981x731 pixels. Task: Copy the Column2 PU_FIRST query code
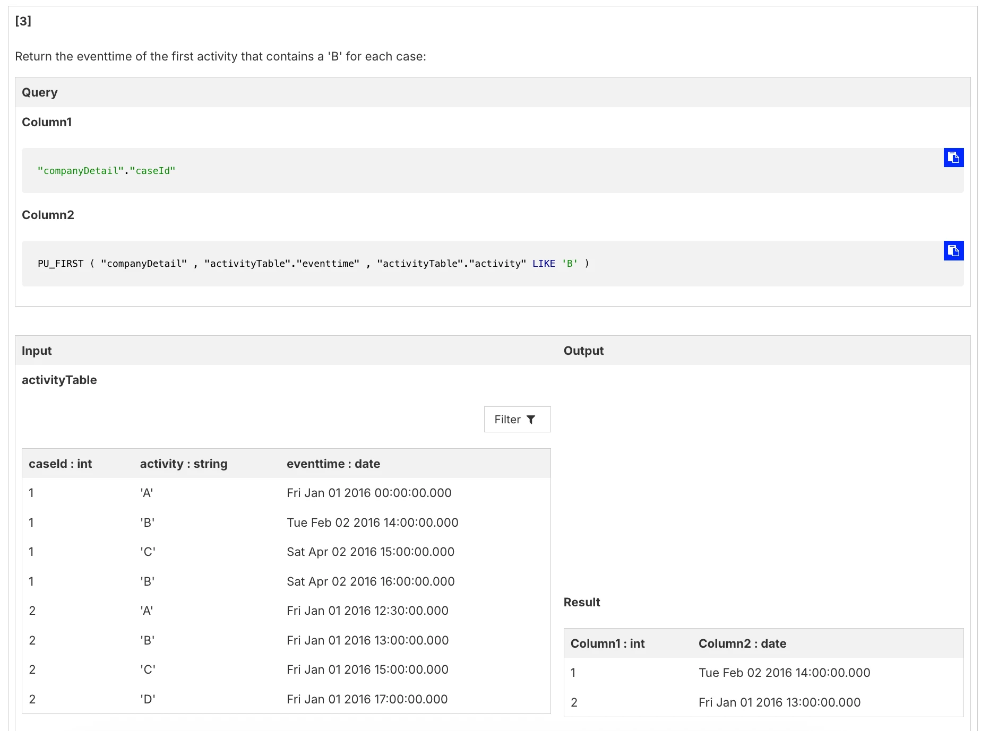pos(953,250)
